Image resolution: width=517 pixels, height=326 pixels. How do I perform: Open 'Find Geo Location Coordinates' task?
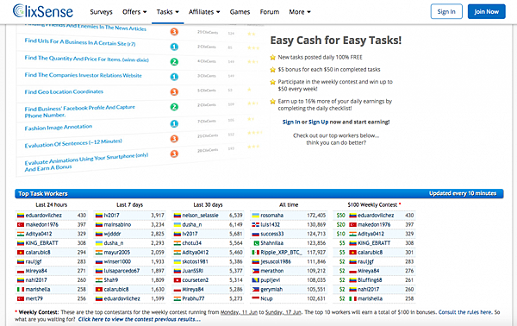coord(64,91)
